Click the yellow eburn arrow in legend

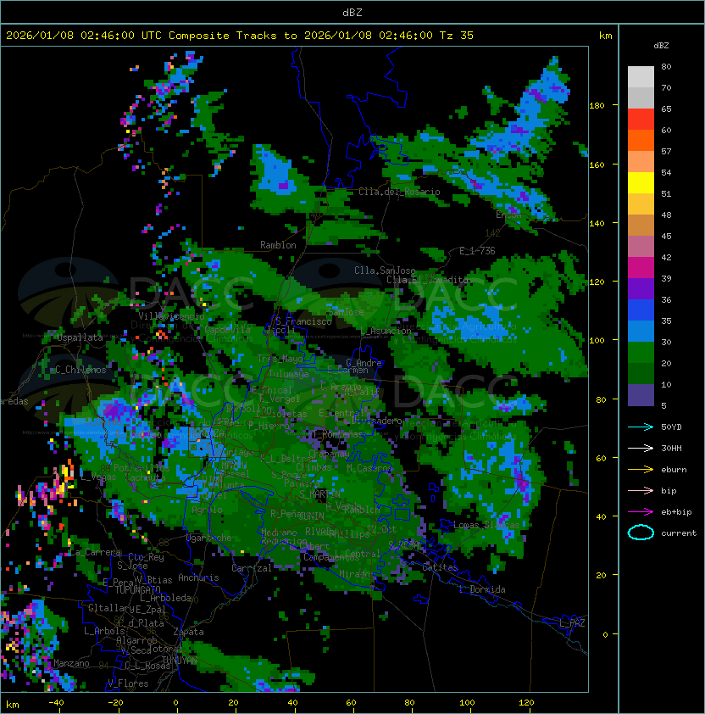point(641,470)
